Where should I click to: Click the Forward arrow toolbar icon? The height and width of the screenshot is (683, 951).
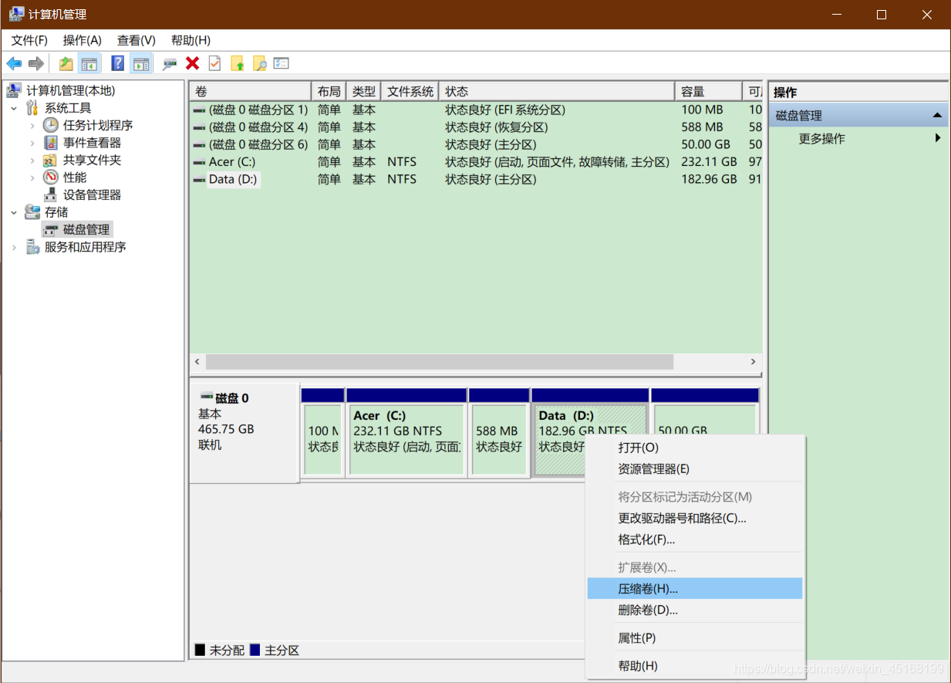[35, 63]
